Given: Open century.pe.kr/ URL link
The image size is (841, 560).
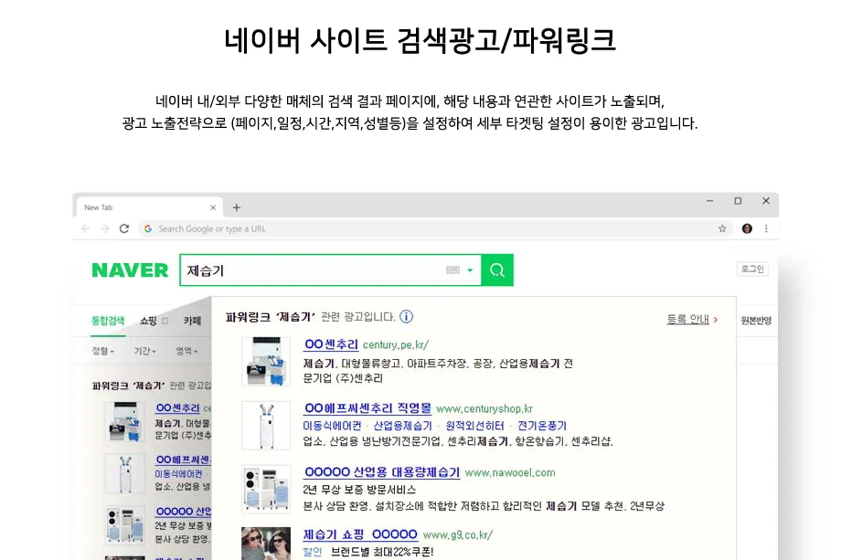Looking at the screenshot, I should (396, 344).
